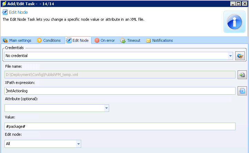Close the Add/Edit Task window
Viewport: 249px width, 153px height.
point(245,3)
